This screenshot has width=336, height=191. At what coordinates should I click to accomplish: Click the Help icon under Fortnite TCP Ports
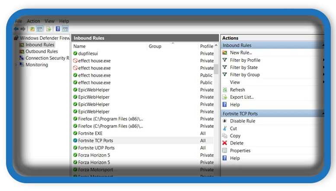point(224,158)
